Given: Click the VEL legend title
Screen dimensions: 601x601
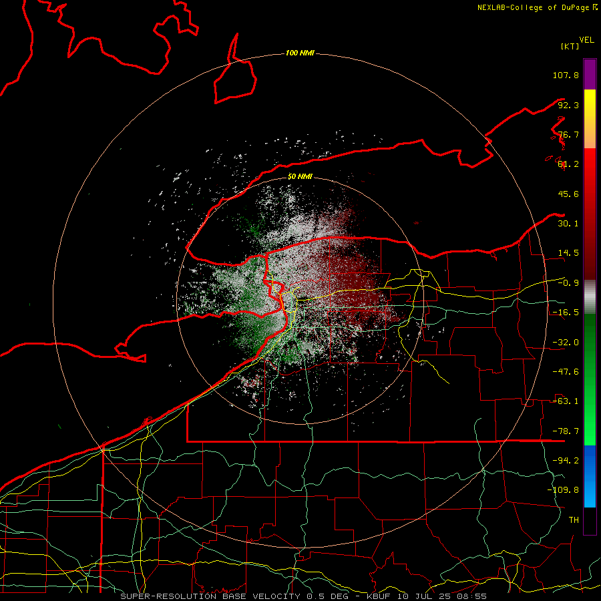Looking at the screenshot, I should [586, 40].
